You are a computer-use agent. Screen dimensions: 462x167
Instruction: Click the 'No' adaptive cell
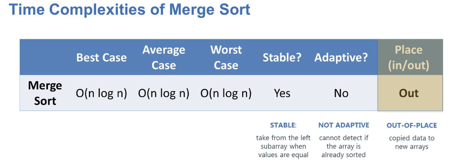[x=341, y=93]
